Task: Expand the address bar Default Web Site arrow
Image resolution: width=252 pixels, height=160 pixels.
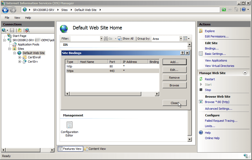Action: (100, 10)
